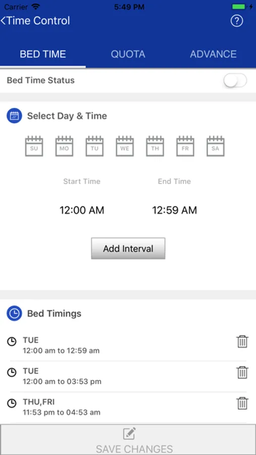Delete the TUE 12:00 am to 12:59 am timing

click(242, 342)
